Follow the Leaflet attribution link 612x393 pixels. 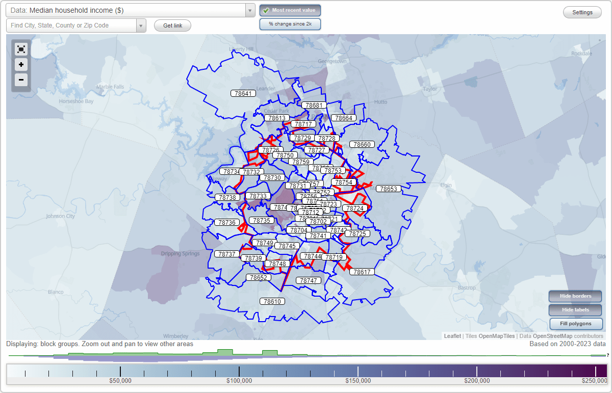(x=452, y=336)
